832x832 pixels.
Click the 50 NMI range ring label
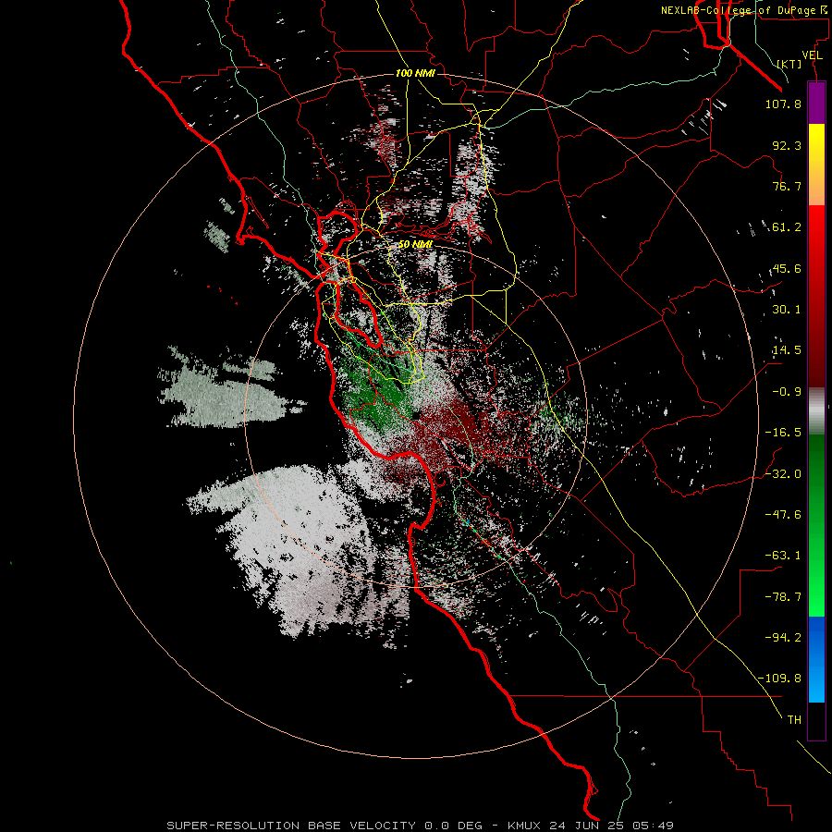(415, 244)
